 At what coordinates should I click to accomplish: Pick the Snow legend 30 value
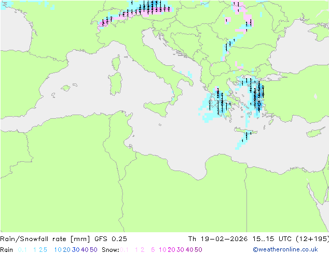pyautogui.click(x=180, y=250)
